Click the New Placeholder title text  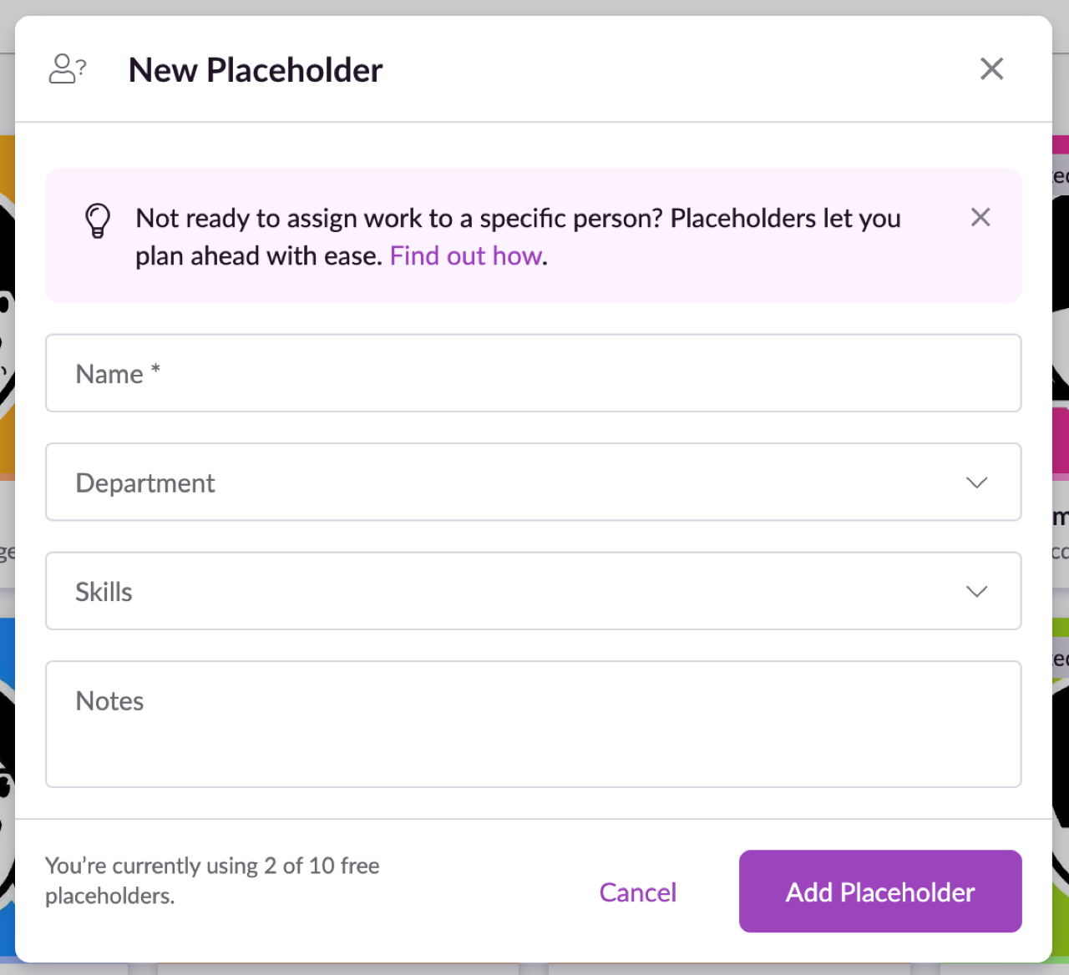coord(256,70)
